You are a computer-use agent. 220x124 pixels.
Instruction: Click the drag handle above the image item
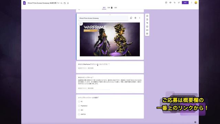coord(110,14)
